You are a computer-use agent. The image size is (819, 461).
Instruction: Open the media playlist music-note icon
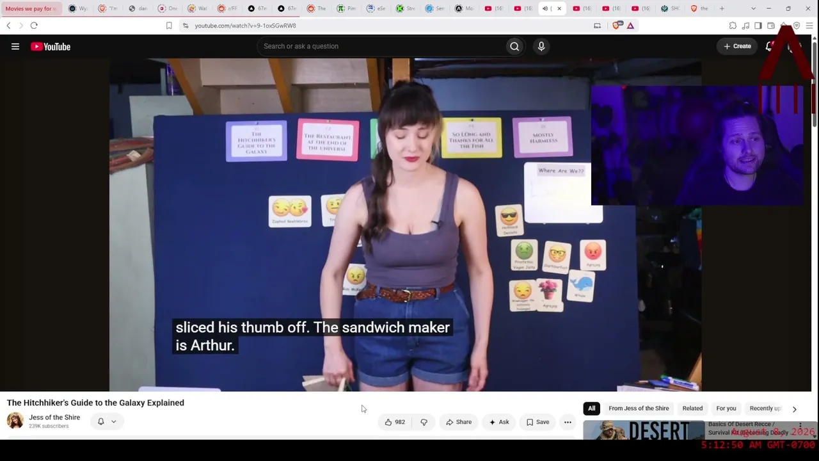pos(745,26)
